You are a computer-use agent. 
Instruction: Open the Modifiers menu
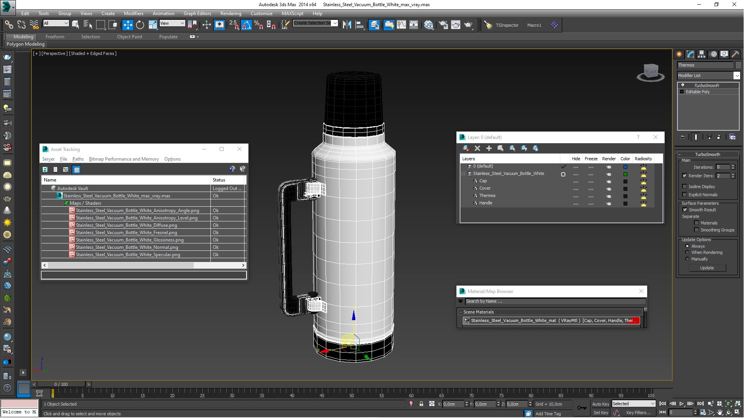(x=133, y=13)
